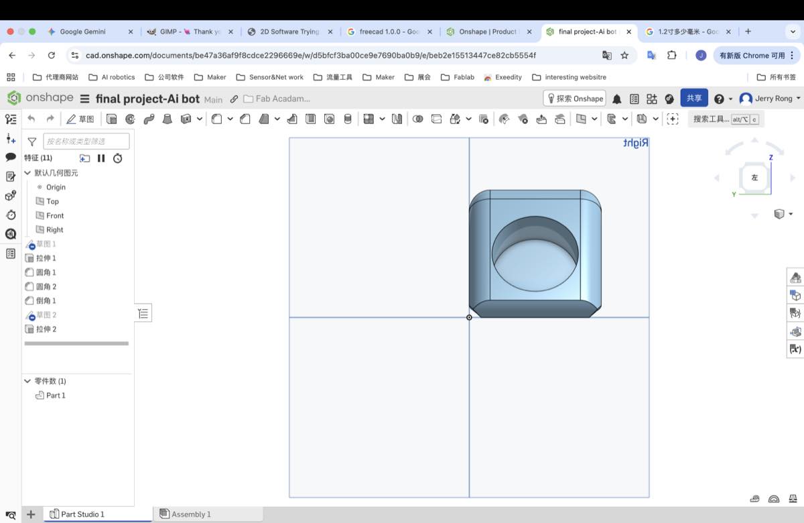Pause feature regeneration with the pause icon
Viewport: 804px width, 523px height.
click(101, 158)
